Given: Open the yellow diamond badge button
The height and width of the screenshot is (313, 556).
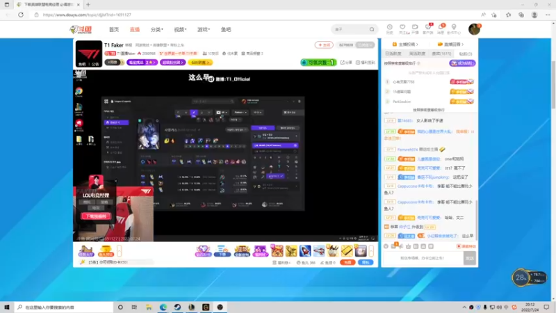Looking at the screenshot, I should pyautogui.click(x=200, y=63).
